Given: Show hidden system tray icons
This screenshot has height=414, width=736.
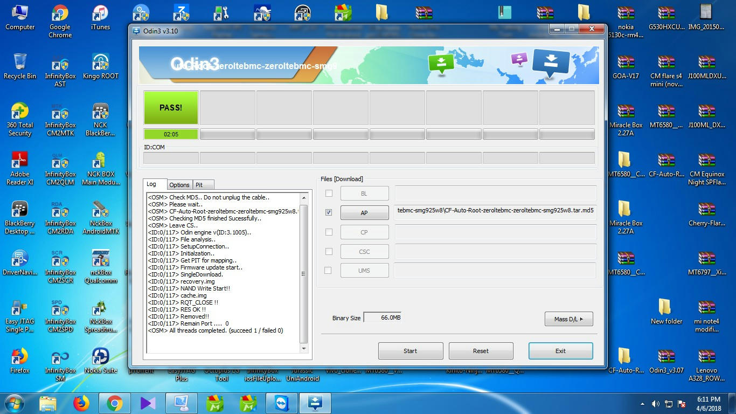Looking at the screenshot, I should coord(643,403).
